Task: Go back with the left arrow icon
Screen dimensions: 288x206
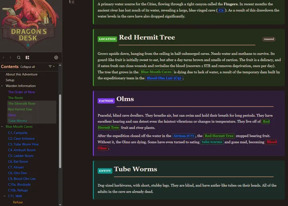Action: click(4, 57)
